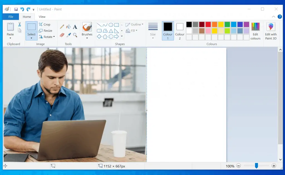Select the Pencil tool
The width and height of the screenshot is (285, 175).
[x=62, y=26]
